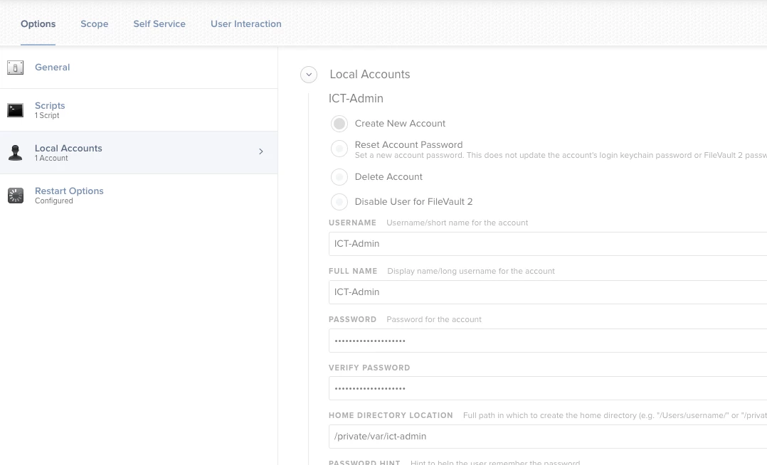Click the Home Directory Location field

(546, 437)
